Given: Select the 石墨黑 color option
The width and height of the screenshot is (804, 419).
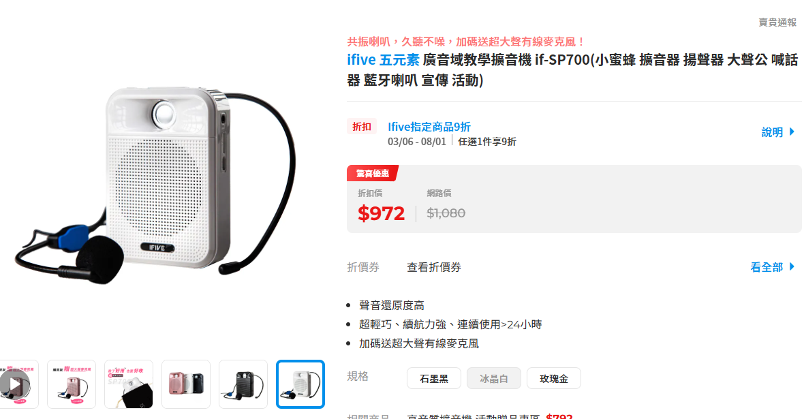Looking at the screenshot, I should [434, 379].
